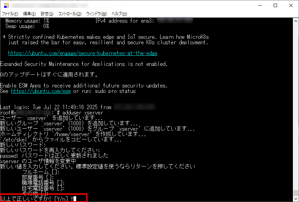The width and height of the screenshot is (299, 202).
Task: Maximize the terminal window
Action: pos(275,5)
